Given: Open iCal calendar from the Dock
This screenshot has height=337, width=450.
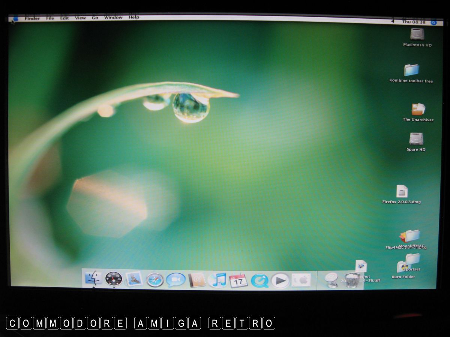Looking at the screenshot, I should click(238, 280).
